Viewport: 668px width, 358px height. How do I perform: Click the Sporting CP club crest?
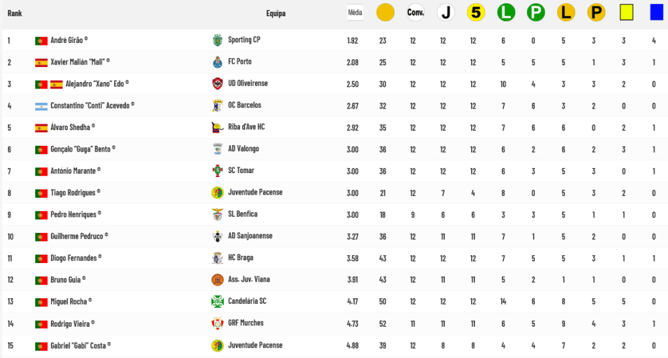pos(217,40)
